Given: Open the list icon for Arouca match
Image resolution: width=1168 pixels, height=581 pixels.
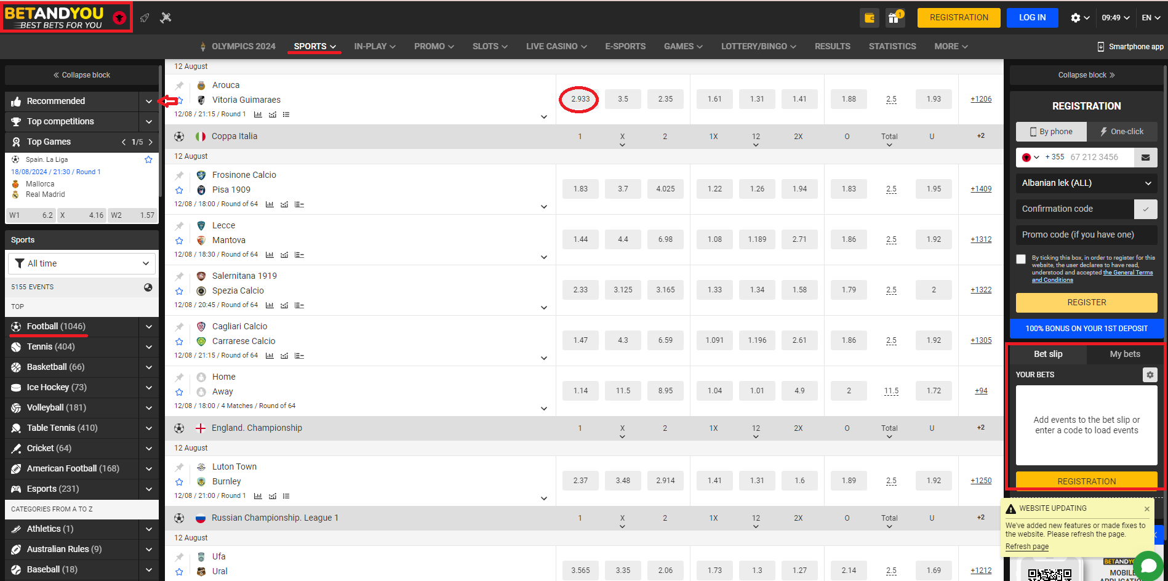Looking at the screenshot, I should 286,114.
